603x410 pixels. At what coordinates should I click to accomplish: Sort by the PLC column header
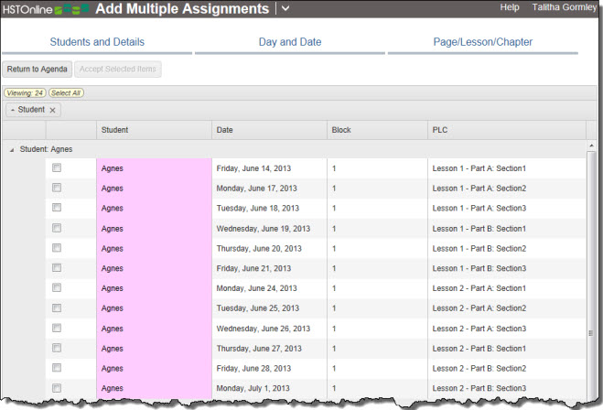[507, 130]
